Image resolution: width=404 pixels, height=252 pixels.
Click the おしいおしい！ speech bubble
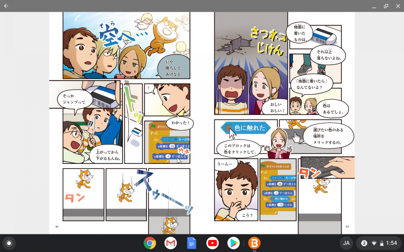tap(275, 107)
